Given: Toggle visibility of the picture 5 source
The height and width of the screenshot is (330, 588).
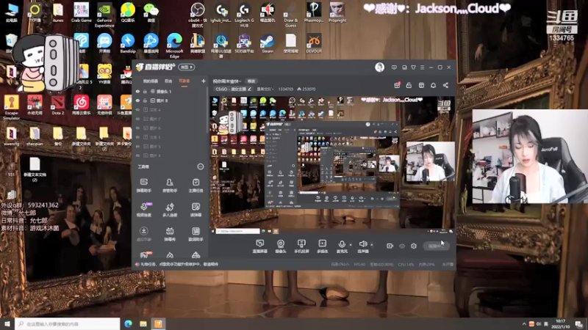Looking at the screenshot, I should pos(137,147).
